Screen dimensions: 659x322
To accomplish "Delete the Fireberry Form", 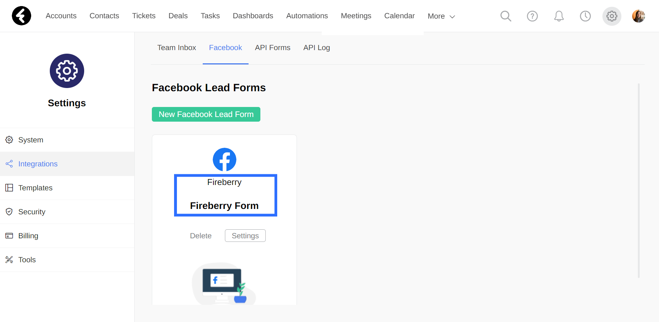I will (x=201, y=236).
